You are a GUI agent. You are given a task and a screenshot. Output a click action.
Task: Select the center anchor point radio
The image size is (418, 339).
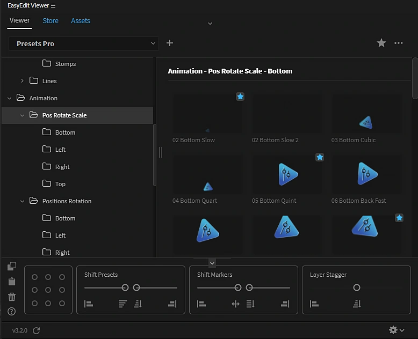pos(48,290)
